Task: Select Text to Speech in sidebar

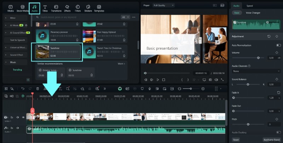Action: click(x=17, y=40)
